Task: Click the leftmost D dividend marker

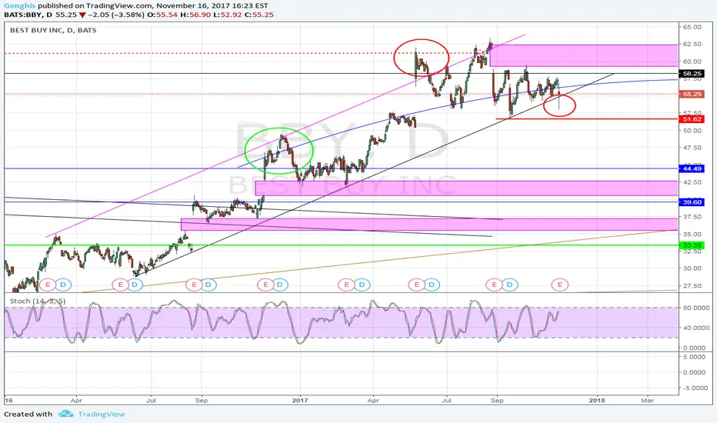Action: pyautogui.click(x=63, y=285)
